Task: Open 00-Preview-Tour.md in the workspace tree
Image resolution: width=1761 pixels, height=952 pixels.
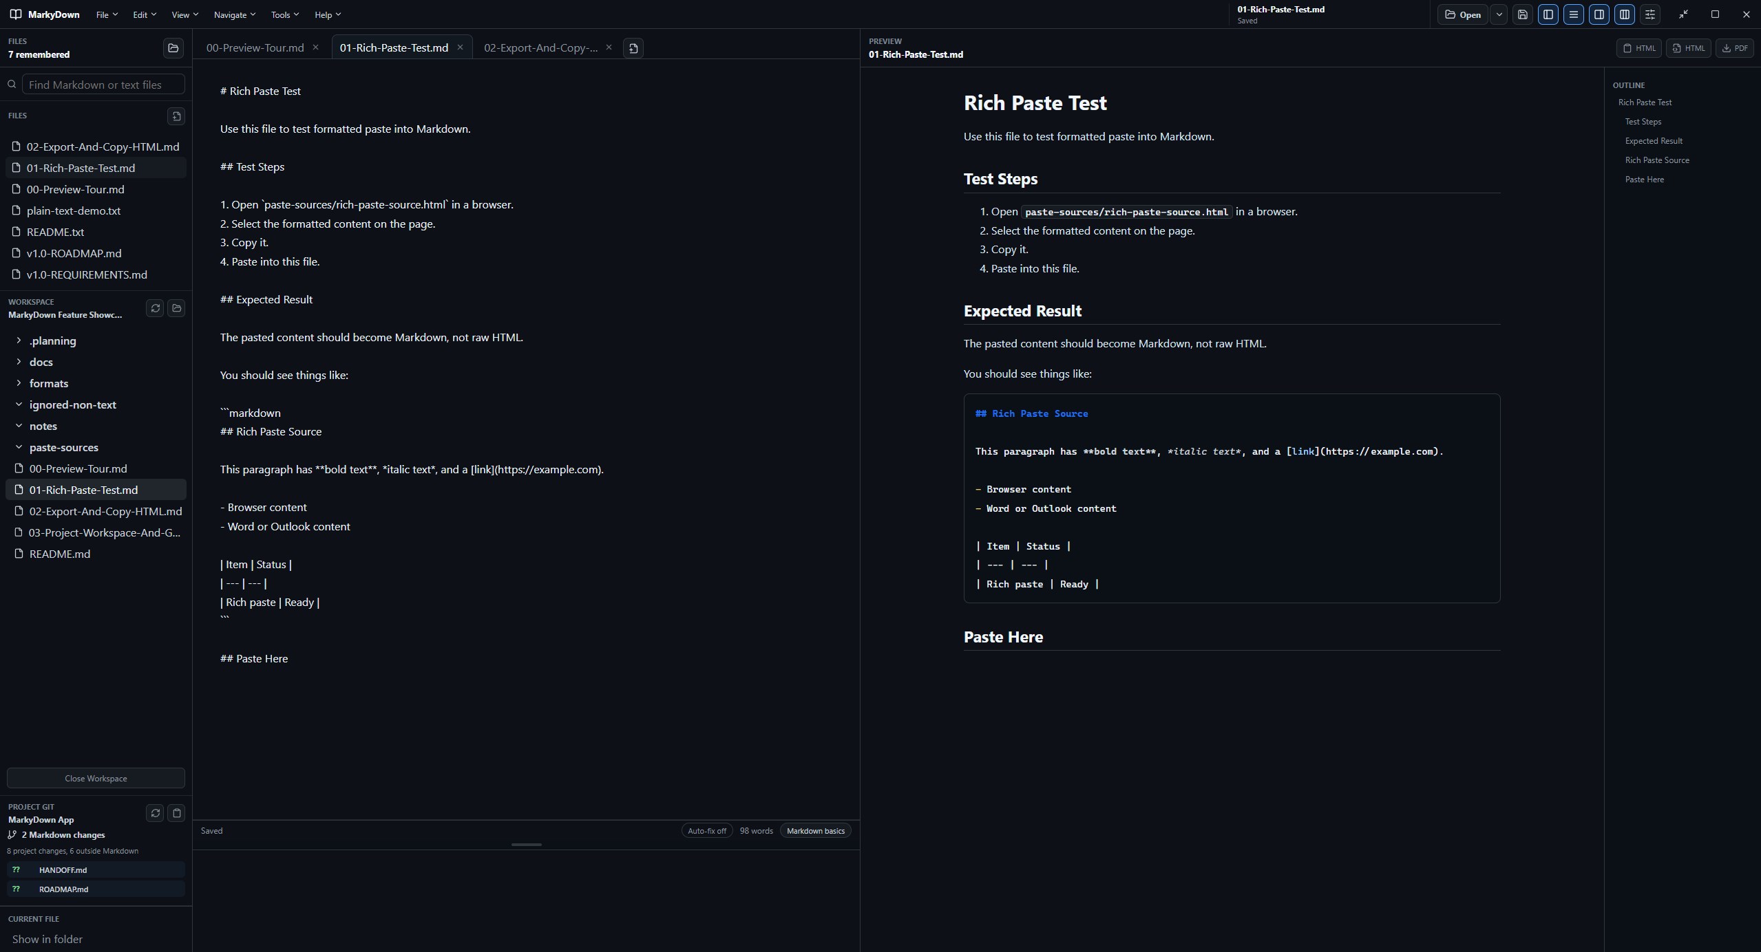Action: click(x=96, y=468)
